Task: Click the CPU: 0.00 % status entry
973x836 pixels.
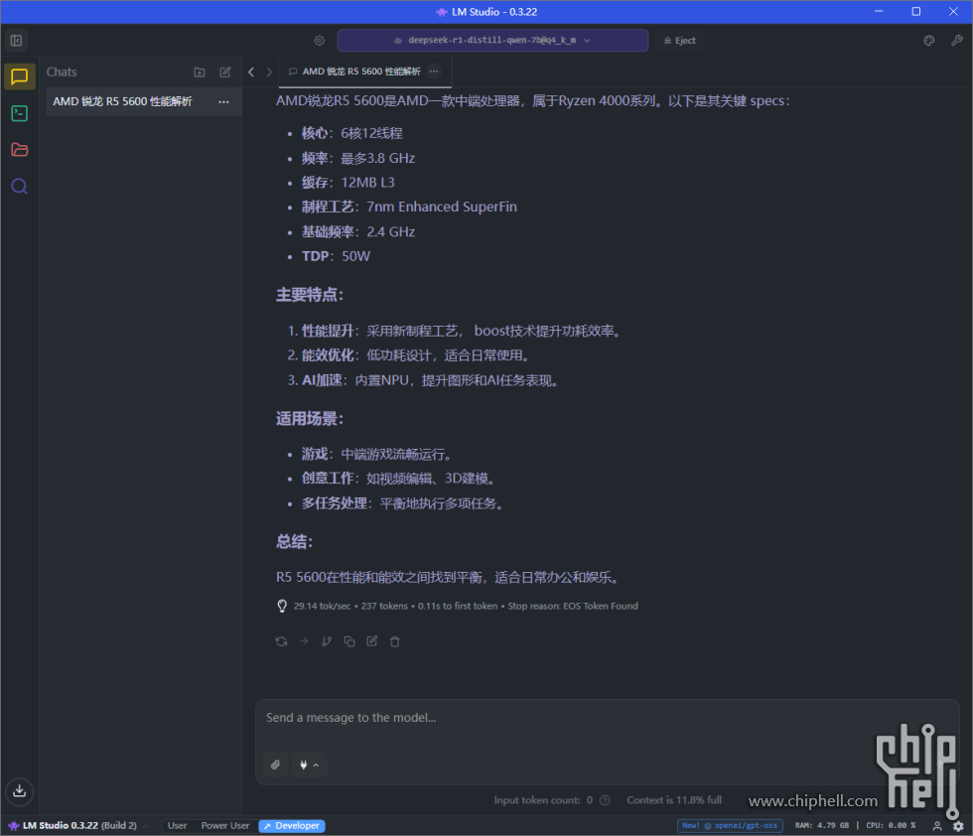Action: coord(891,825)
